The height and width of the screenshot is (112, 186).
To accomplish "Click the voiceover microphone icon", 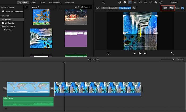I will point(108,53).
